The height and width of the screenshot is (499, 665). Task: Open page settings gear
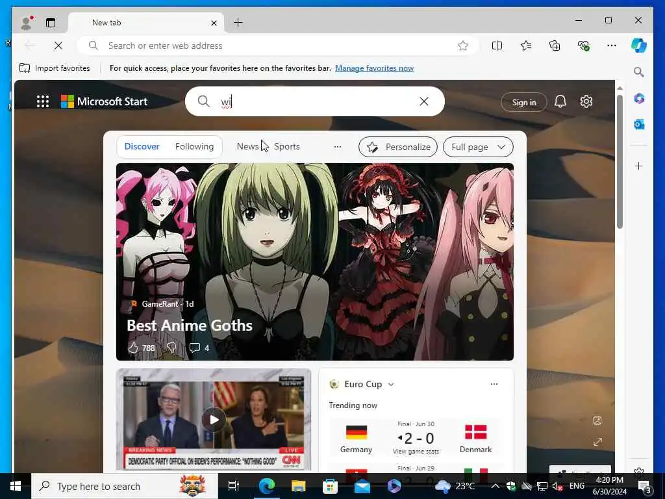(x=586, y=101)
